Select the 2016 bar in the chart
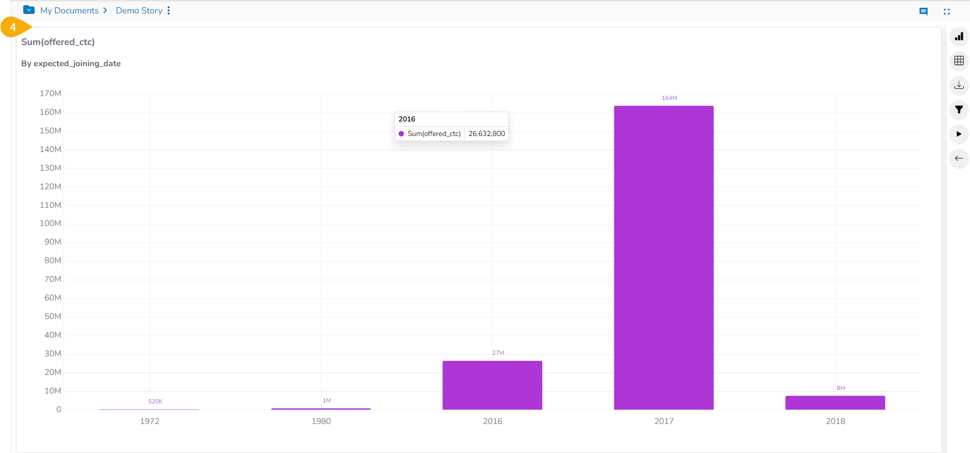Image resolution: width=970 pixels, height=453 pixels. (x=492, y=385)
